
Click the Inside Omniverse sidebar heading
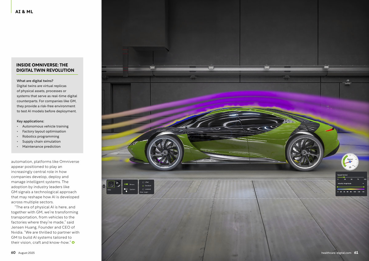click(x=45, y=68)
